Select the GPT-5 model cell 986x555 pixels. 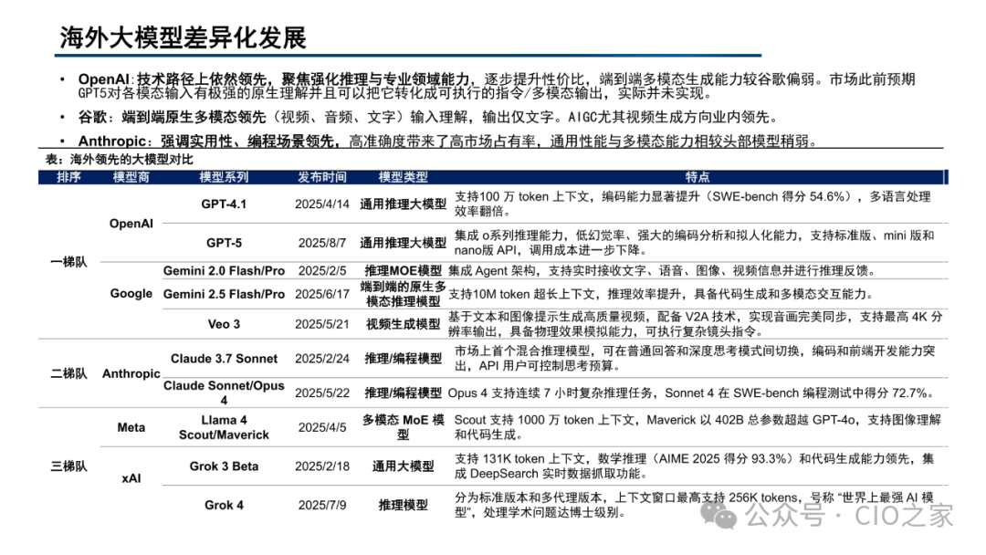point(224,243)
